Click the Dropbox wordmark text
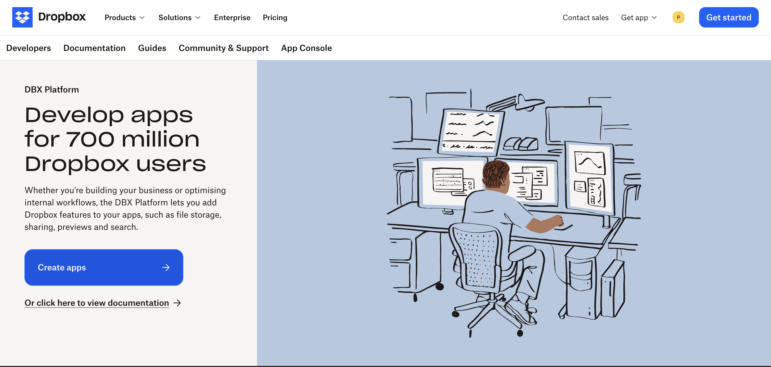Viewport: 771px width, 367px height. click(x=62, y=17)
